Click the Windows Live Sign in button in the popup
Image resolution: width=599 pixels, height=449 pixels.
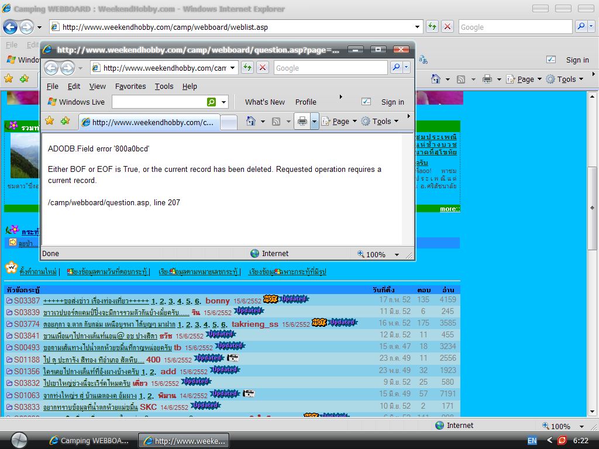(393, 102)
